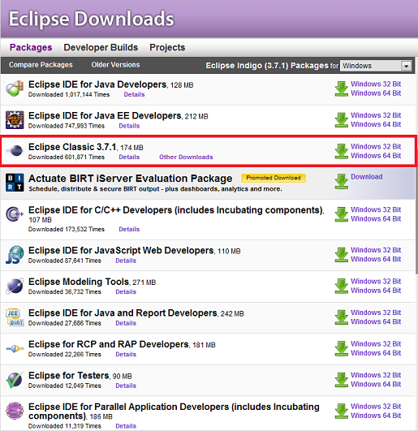
Task: Download C/C++ Developers Windows 64 Bit
Action: [x=376, y=219]
